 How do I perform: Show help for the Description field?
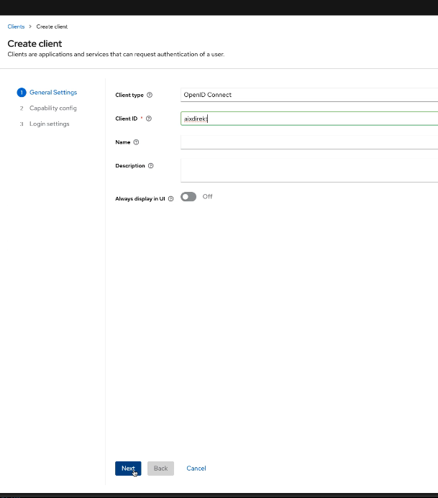tap(151, 166)
